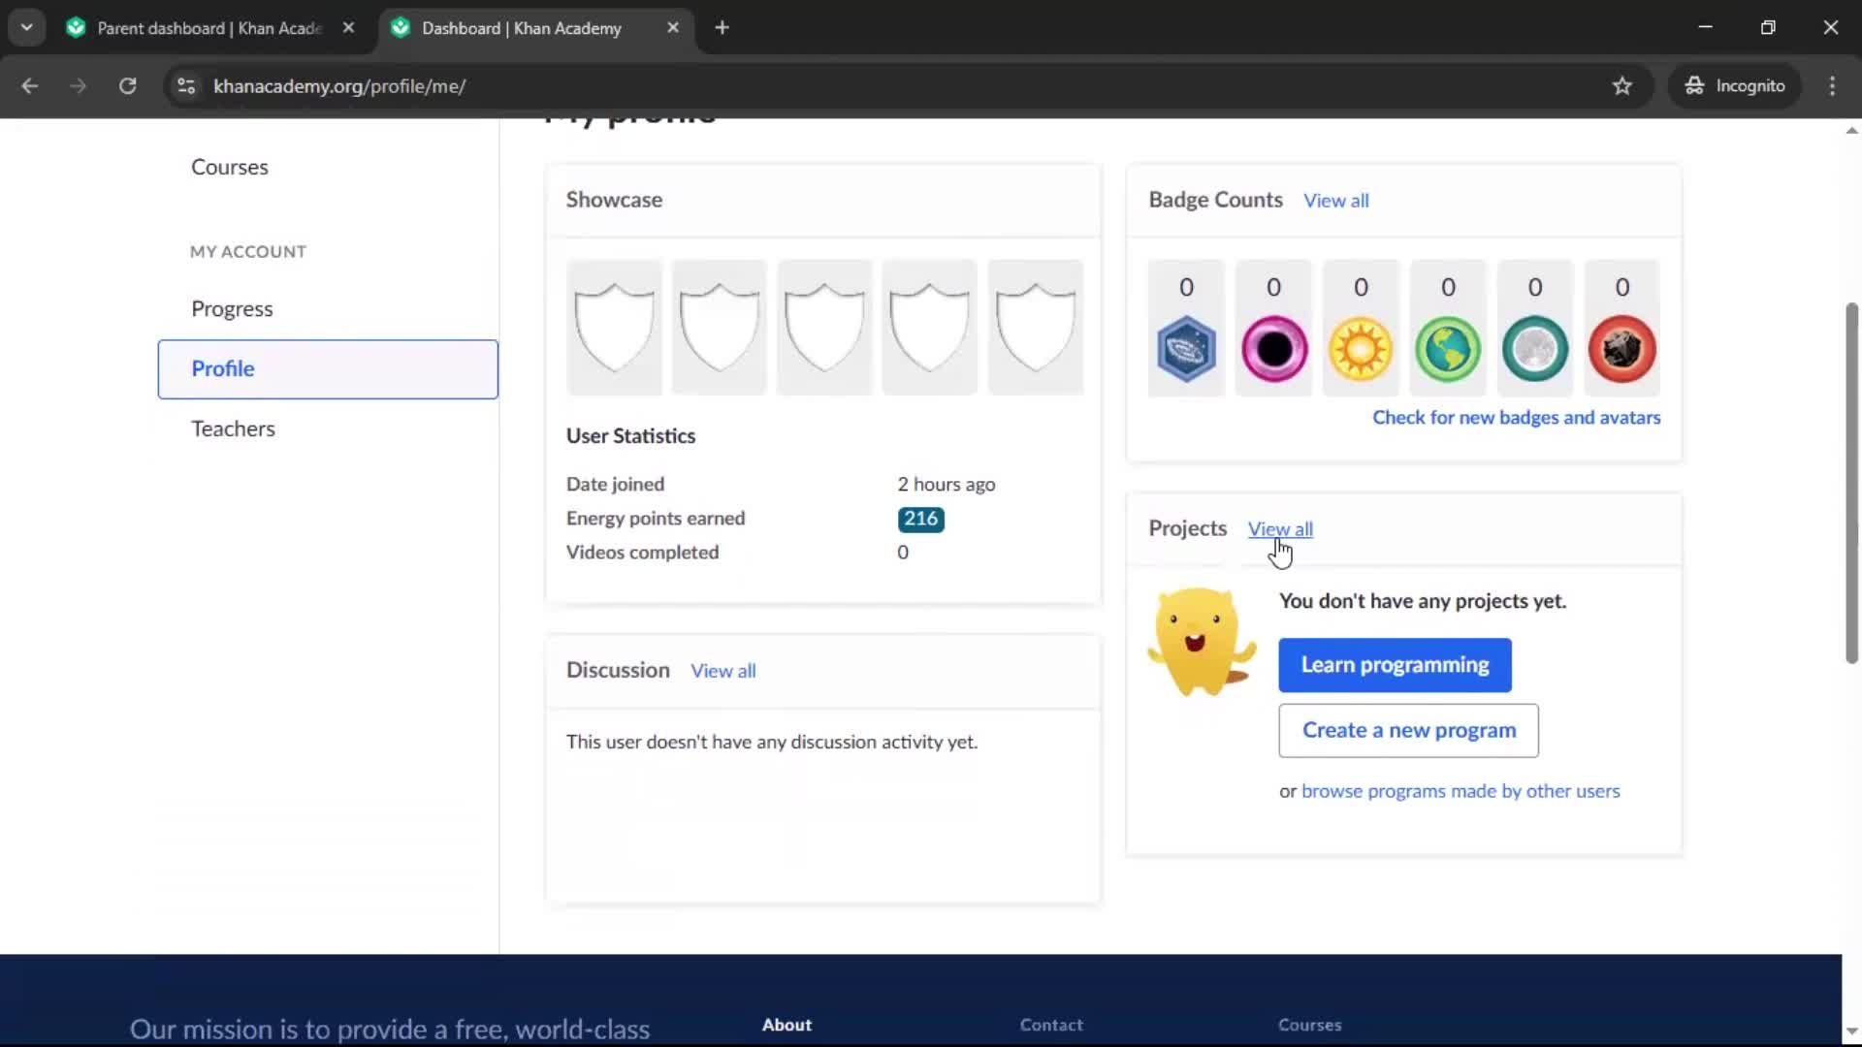
Task: Click the no discussion activity message
Action: click(x=772, y=742)
